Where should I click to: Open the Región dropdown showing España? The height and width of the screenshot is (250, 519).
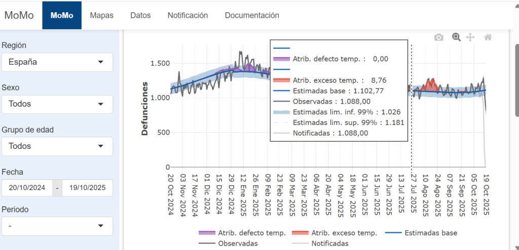57,62
